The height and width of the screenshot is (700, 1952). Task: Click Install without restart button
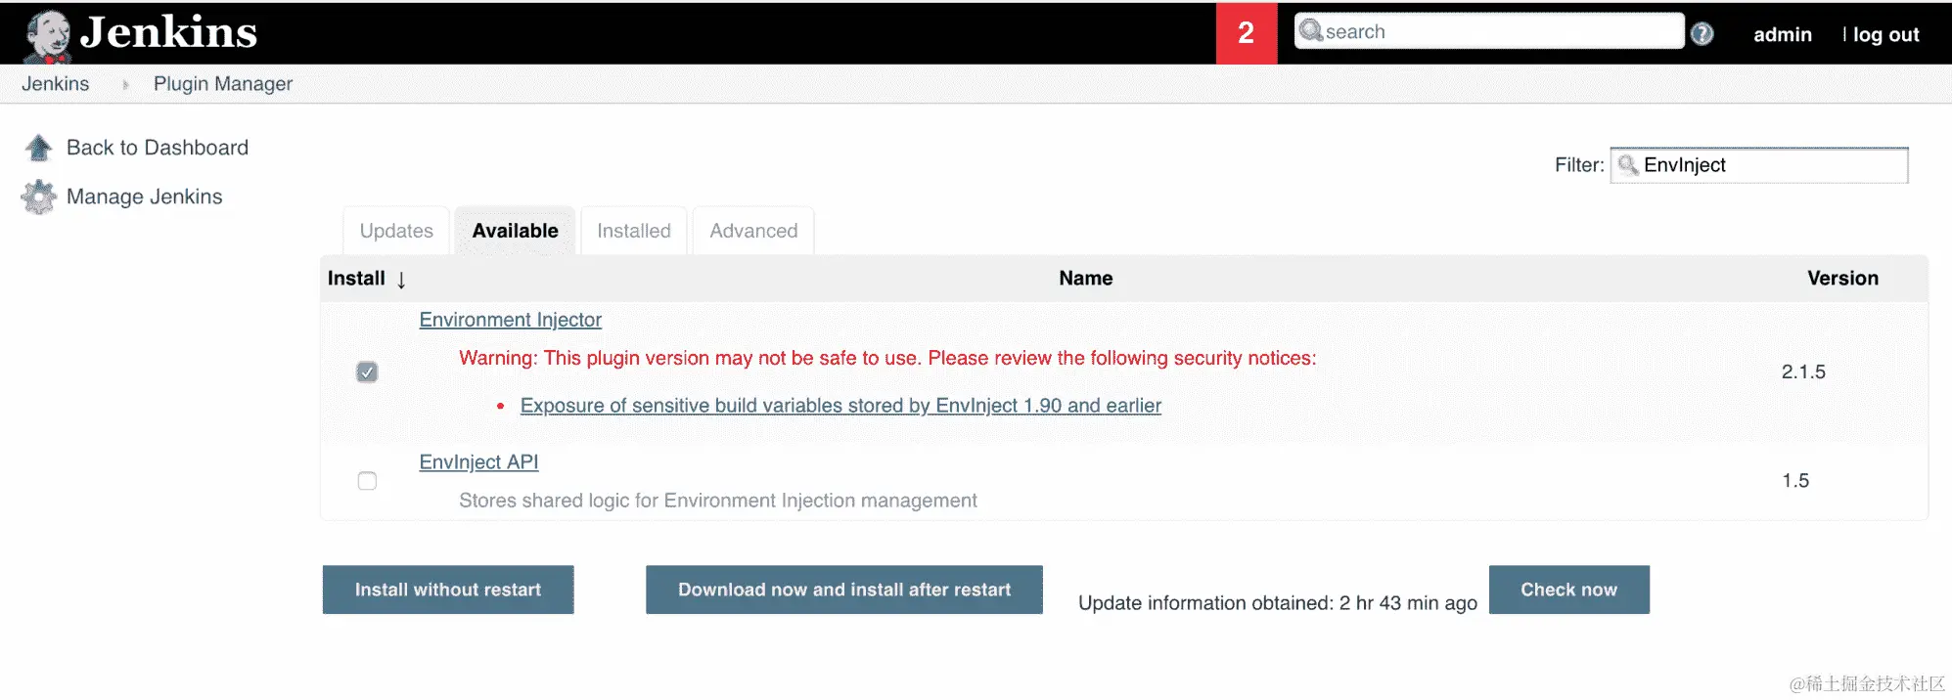coord(448,590)
